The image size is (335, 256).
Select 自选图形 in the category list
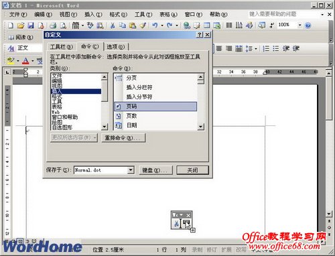pos(76,127)
